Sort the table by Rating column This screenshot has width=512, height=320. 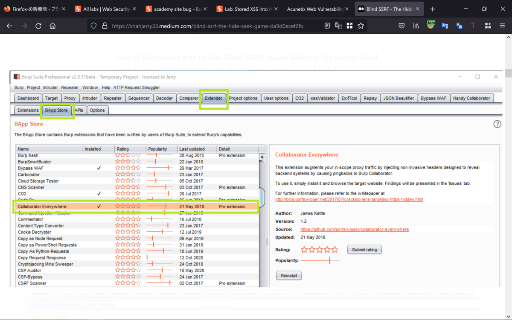click(x=130, y=149)
